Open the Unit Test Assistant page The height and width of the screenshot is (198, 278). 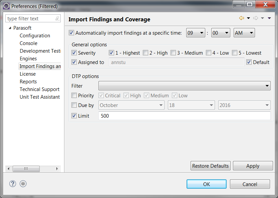(40, 97)
